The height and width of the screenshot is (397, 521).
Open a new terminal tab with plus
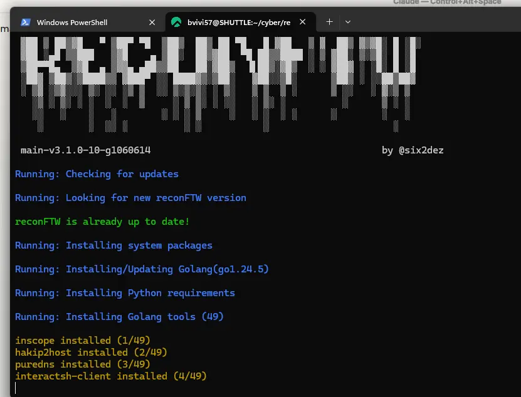coord(329,22)
